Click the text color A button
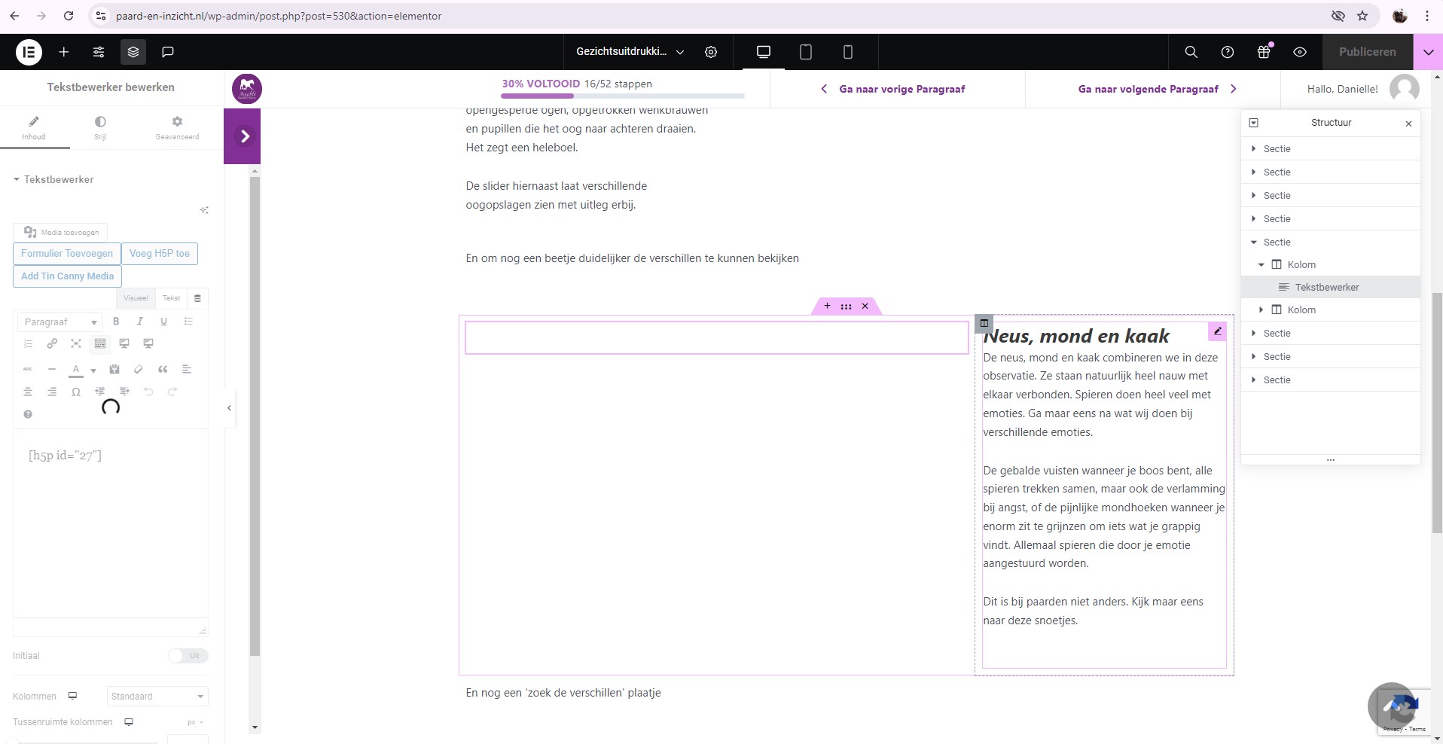Image resolution: width=1443 pixels, height=744 pixels. [x=76, y=370]
